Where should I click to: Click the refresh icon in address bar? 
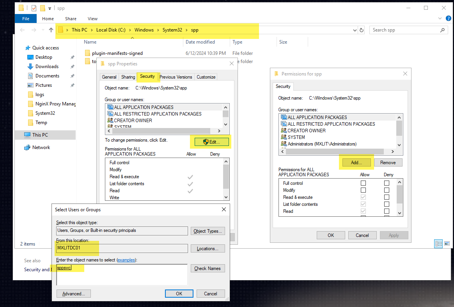click(362, 30)
